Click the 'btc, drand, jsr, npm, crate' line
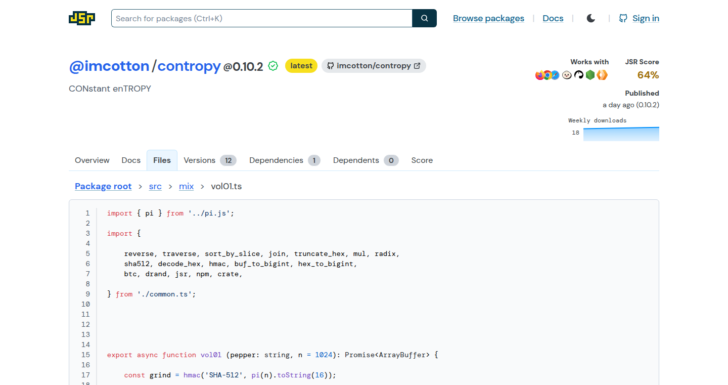 (184, 274)
